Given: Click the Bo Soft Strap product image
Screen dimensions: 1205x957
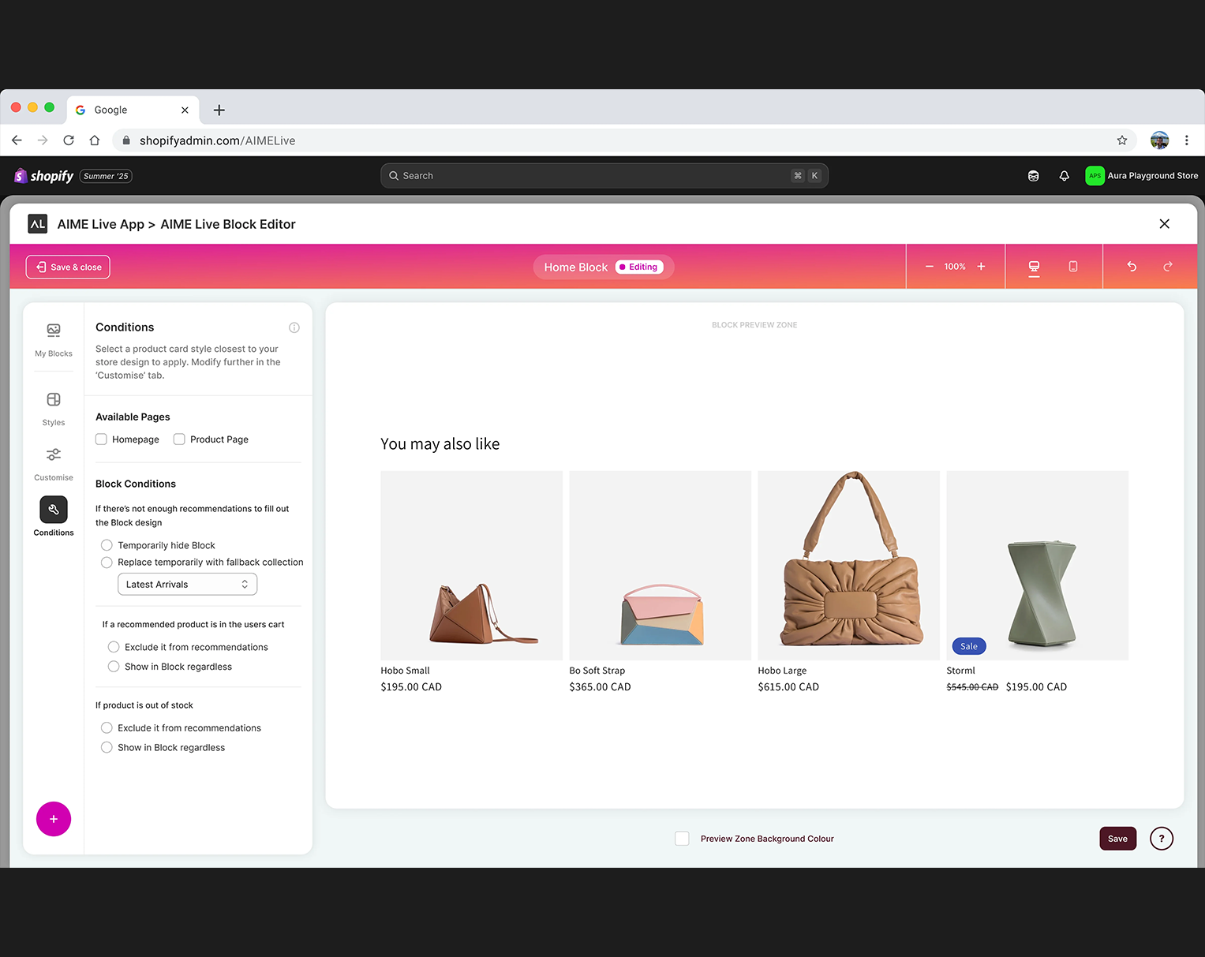Looking at the screenshot, I should point(661,566).
